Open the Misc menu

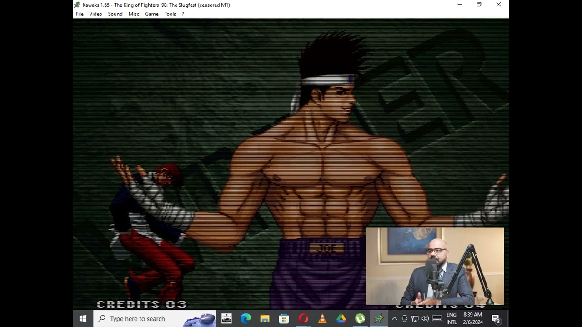(134, 14)
